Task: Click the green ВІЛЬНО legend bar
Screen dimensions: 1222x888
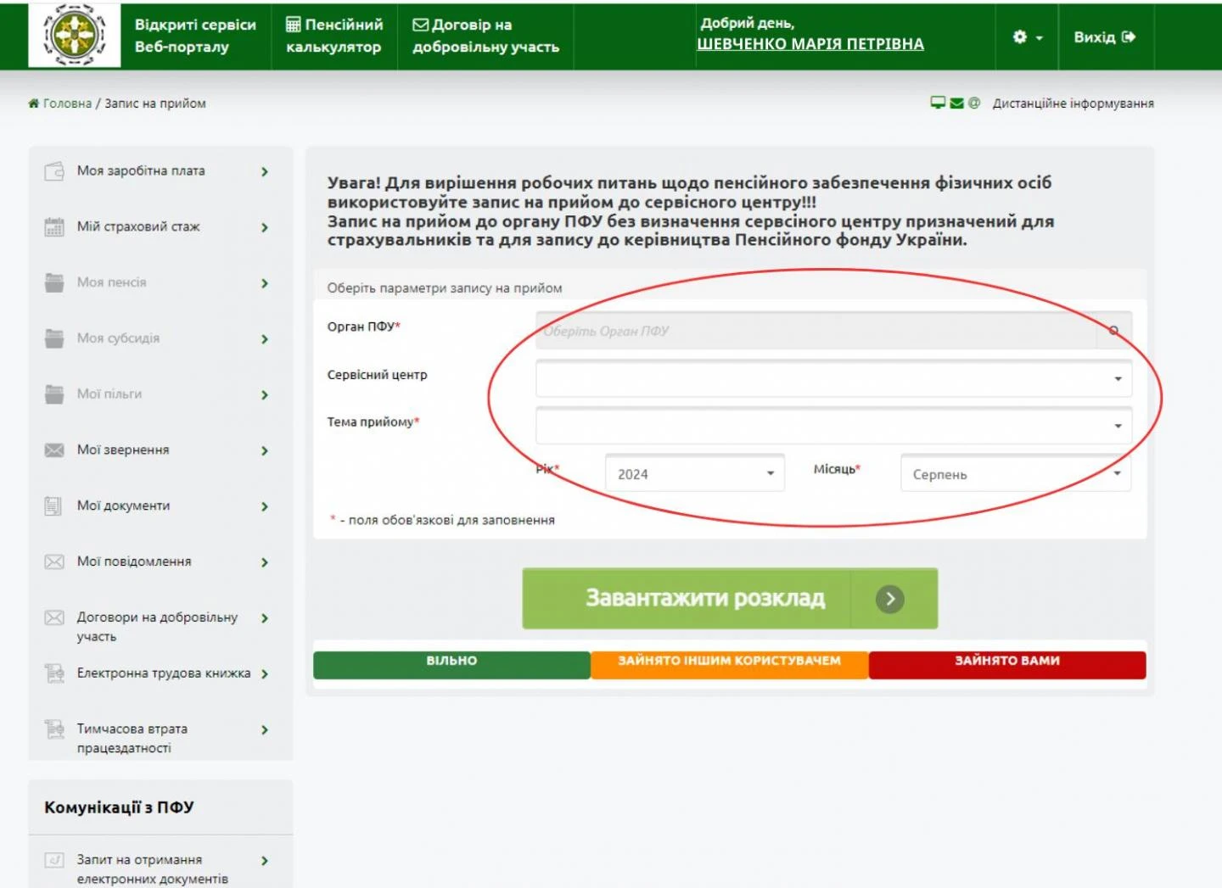Action: (x=451, y=662)
